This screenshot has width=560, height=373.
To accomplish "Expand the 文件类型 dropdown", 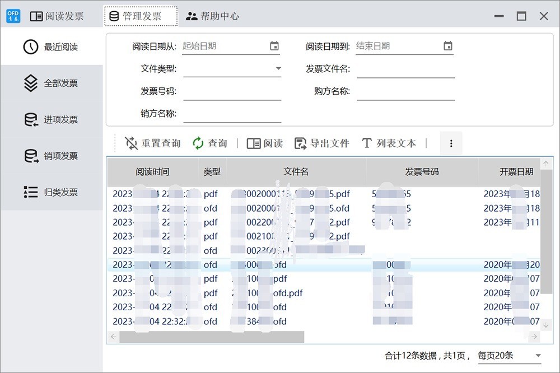I will point(278,69).
